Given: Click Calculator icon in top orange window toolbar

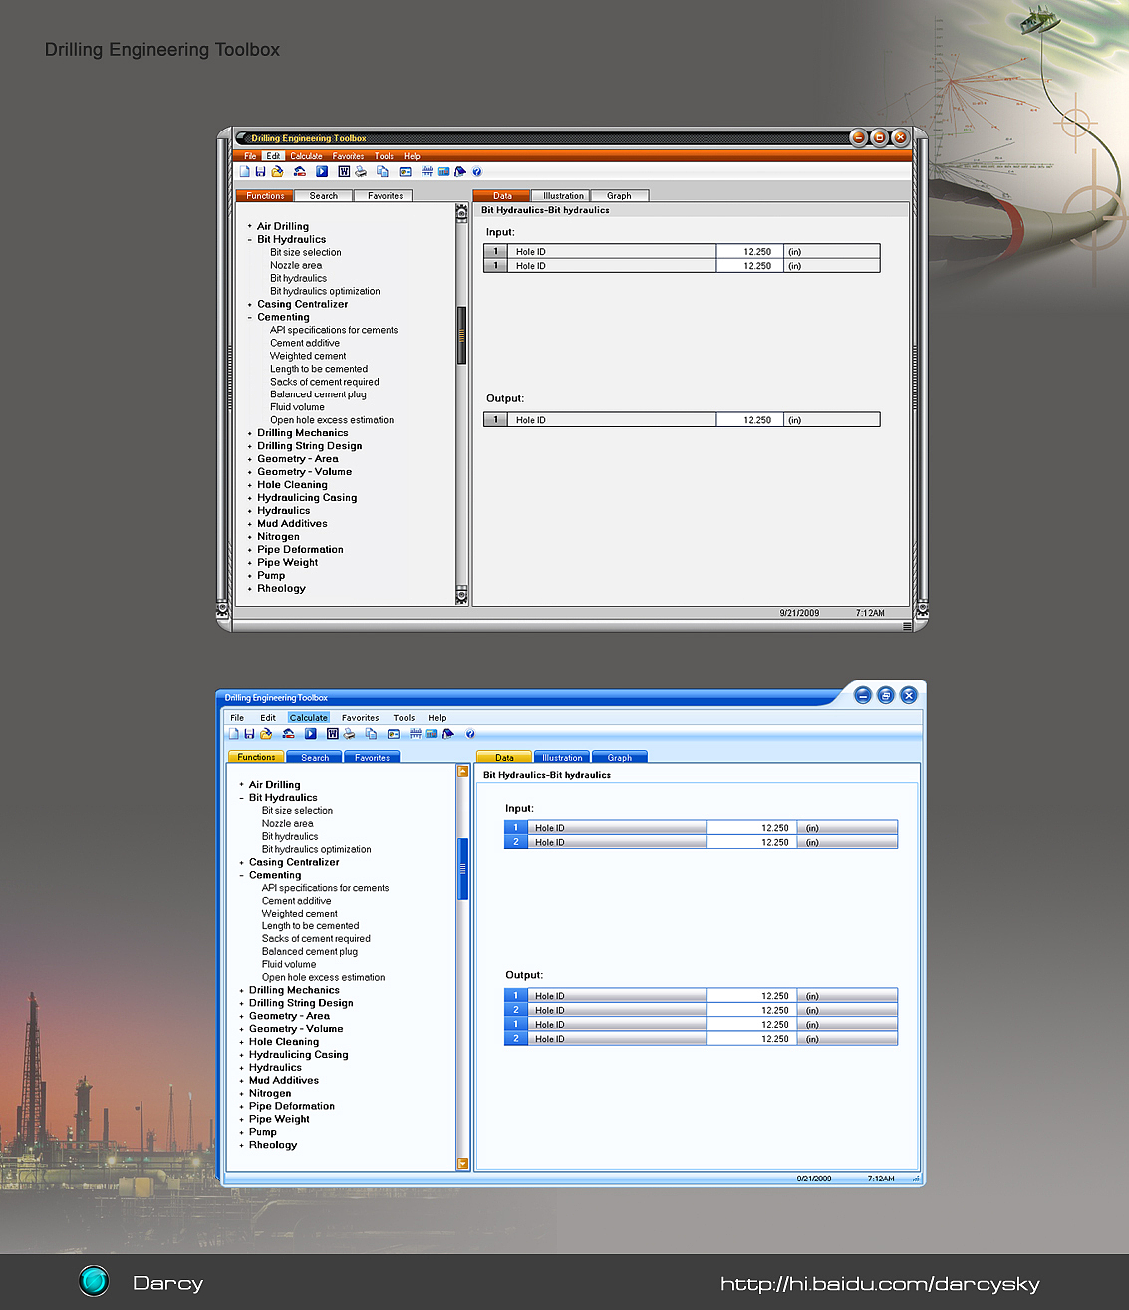Looking at the screenshot, I should [444, 171].
